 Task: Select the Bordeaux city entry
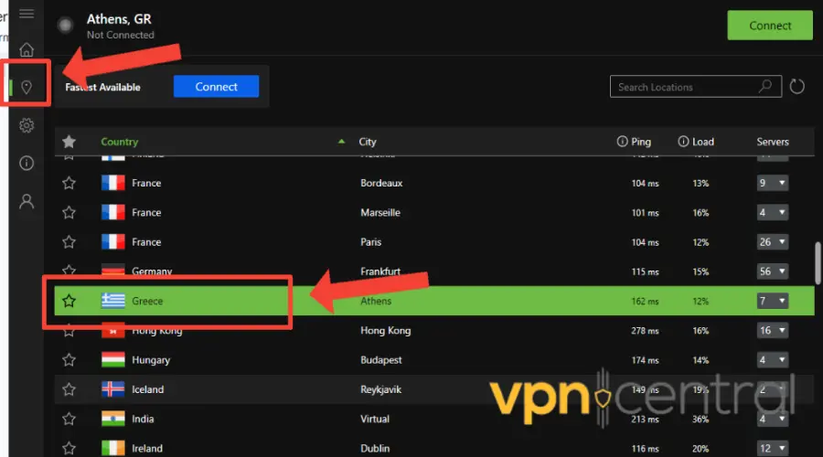click(x=381, y=183)
